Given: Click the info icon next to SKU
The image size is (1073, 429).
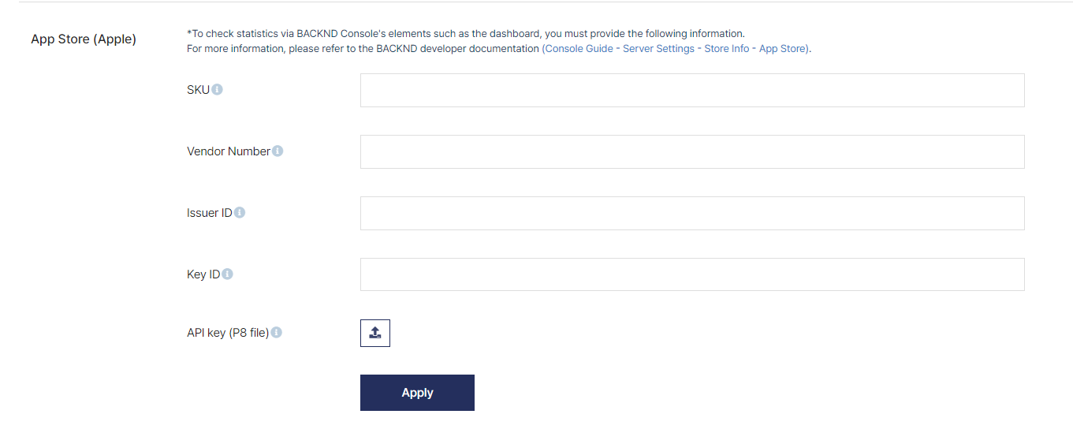Looking at the screenshot, I should click(217, 89).
